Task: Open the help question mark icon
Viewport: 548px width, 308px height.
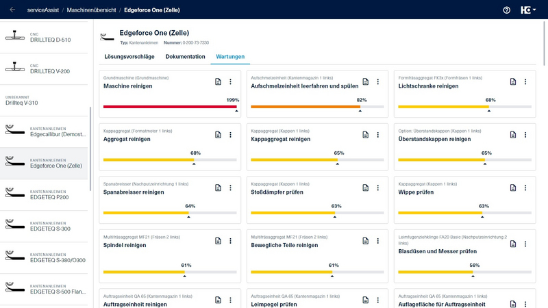Action: tap(507, 10)
